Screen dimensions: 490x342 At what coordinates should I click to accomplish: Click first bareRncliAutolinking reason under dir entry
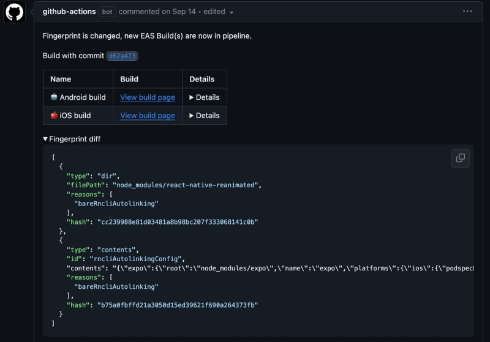[116, 204]
